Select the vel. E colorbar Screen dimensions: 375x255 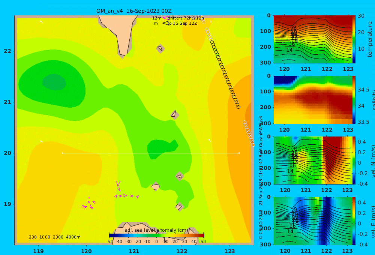[x=354, y=221]
